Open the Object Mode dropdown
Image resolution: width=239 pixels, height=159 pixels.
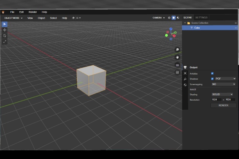pyautogui.click(x=13, y=18)
